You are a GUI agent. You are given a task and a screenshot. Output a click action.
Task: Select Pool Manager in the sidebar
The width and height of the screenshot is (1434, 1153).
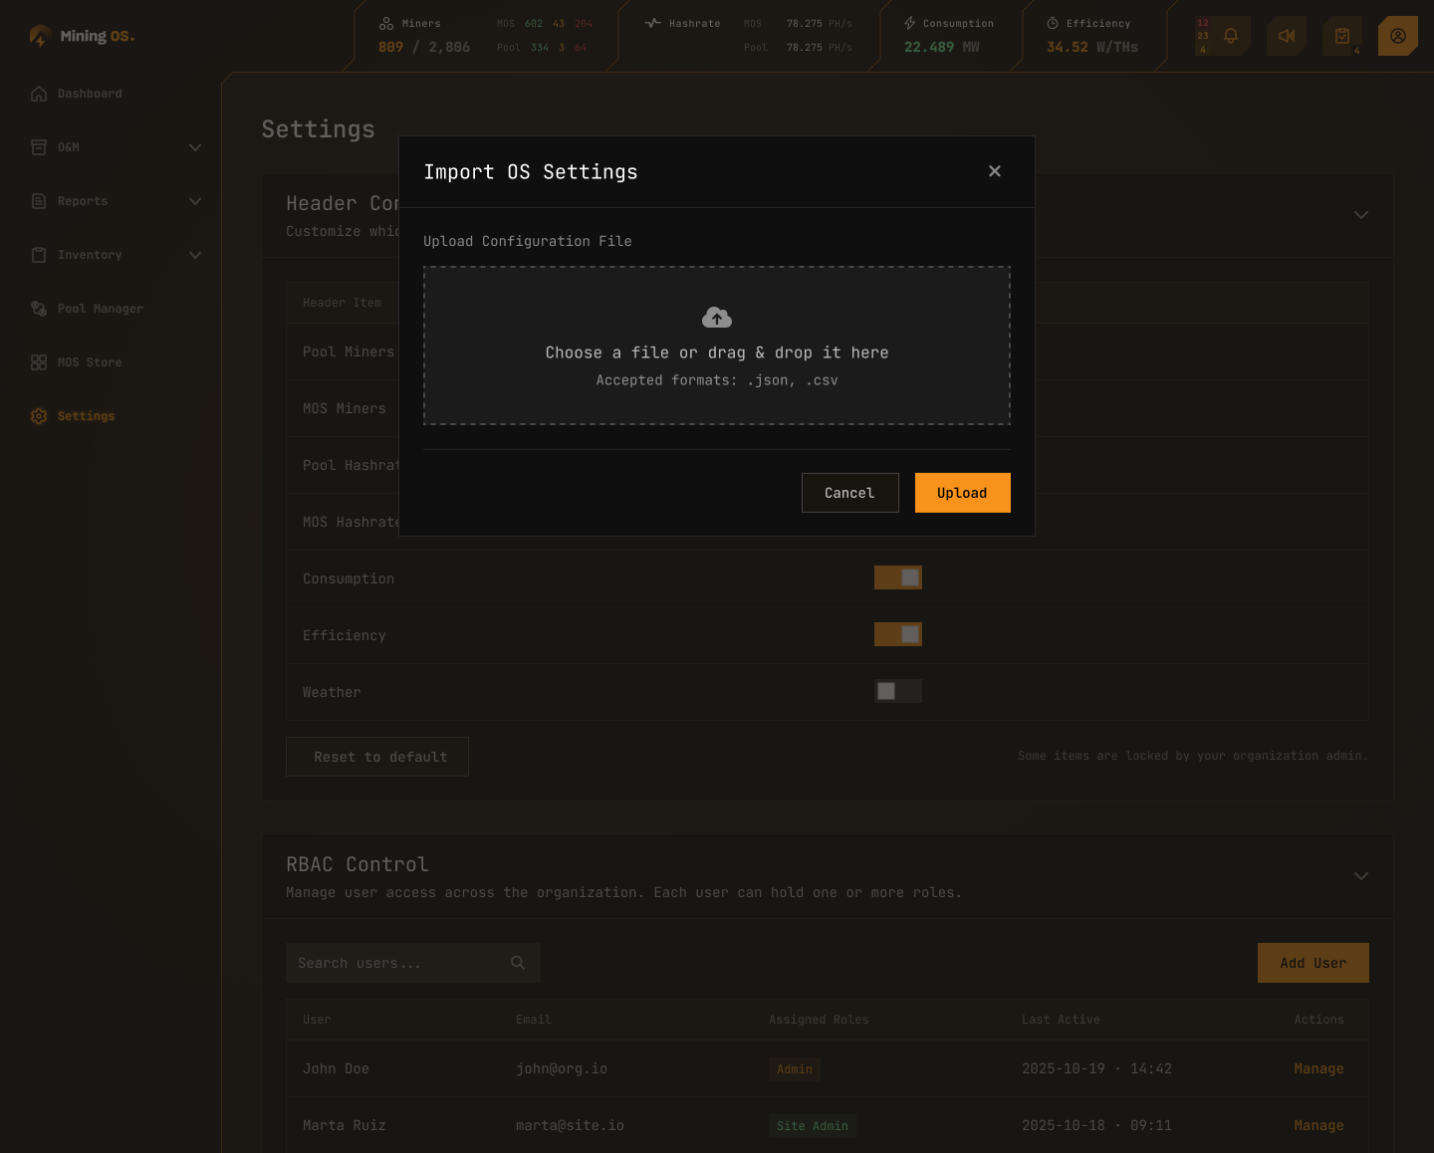pos(100,309)
